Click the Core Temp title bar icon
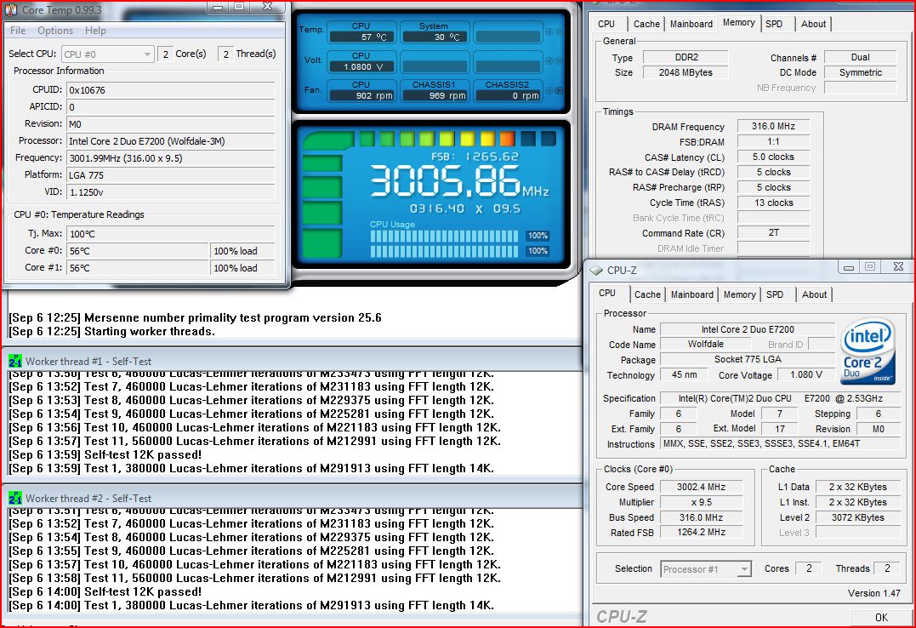The image size is (916, 628). (11, 9)
